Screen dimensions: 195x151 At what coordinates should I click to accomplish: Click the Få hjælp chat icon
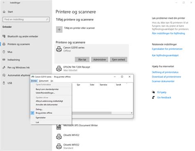153,92
